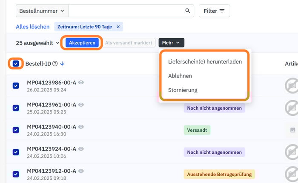Click the eye icon next to MP04123986-00-A
This screenshot has height=183, width=298.
pos(81,83)
